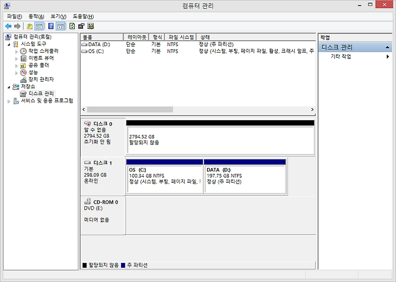Viewport: 396px width, 282px height.
Task: Click the CD-ROM 0 drive icon
Action: (87, 201)
